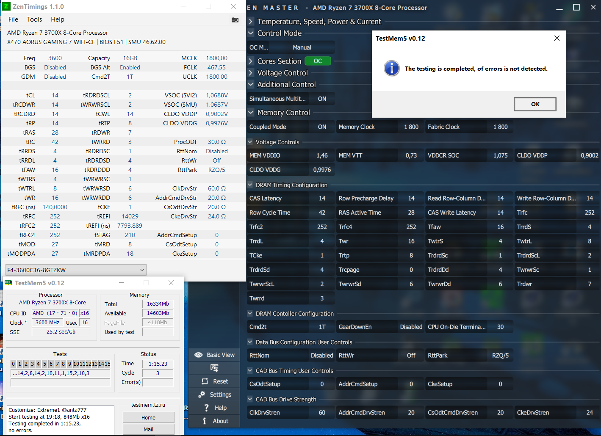Click the ProcODT value 30.0 Ω
The image size is (601, 436).
click(217, 142)
